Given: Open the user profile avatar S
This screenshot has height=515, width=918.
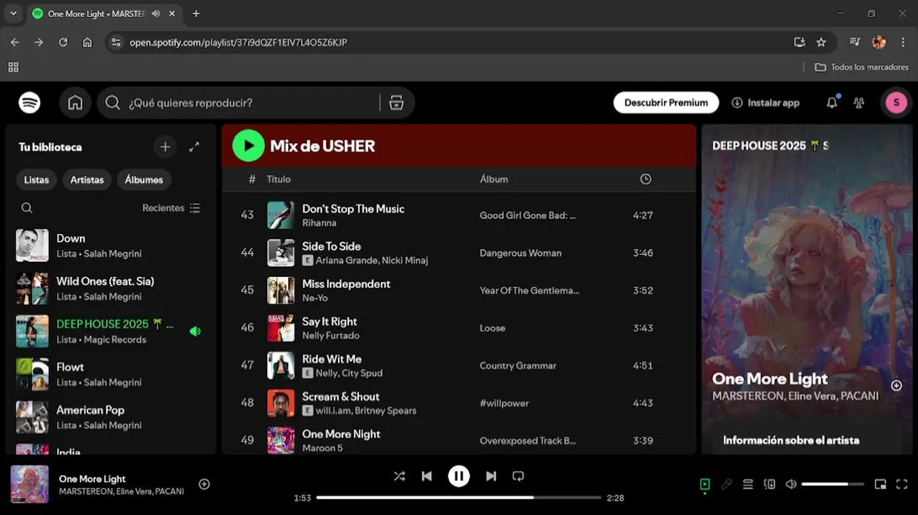Looking at the screenshot, I should point(897,103).
